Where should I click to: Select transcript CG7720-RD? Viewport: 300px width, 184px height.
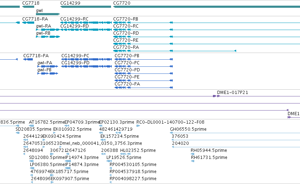click(126, 33)
